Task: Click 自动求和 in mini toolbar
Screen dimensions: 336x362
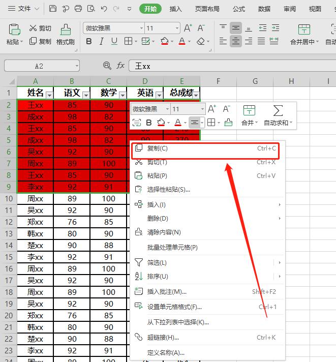Action: coord(278,115)
